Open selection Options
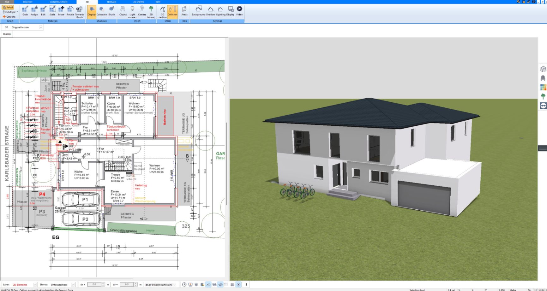The image size is (547, 291). 9,17
